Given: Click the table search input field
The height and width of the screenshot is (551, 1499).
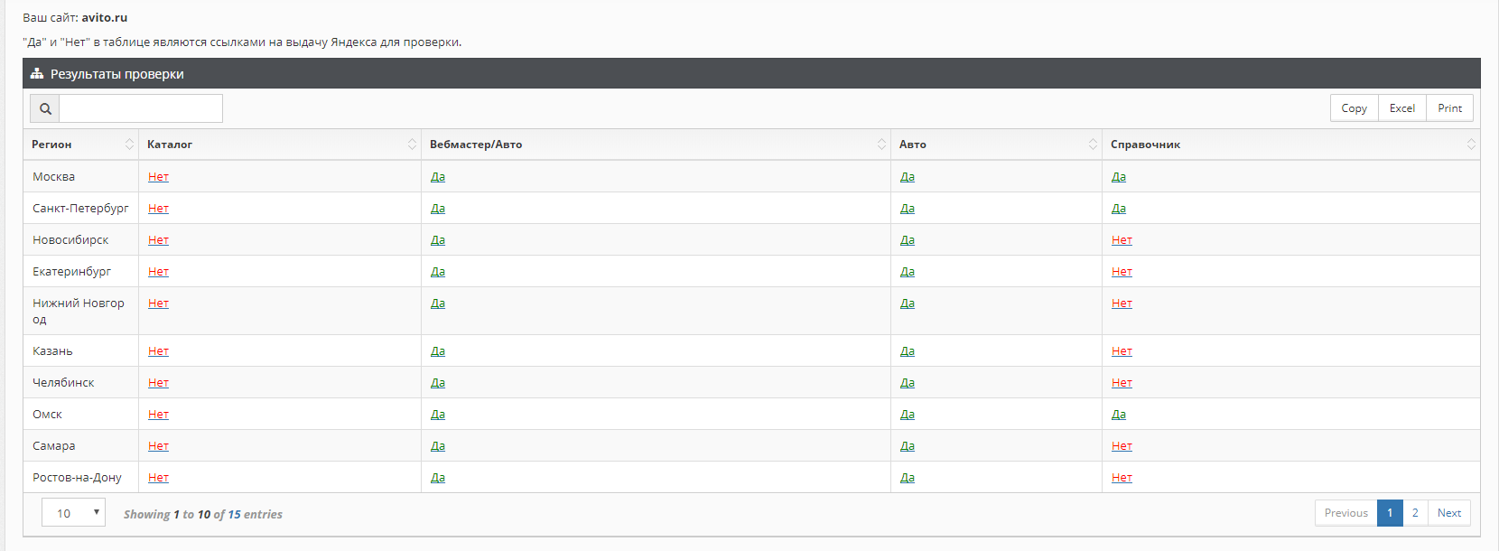Looking at the screenshot, I should [x=140, y=108].
